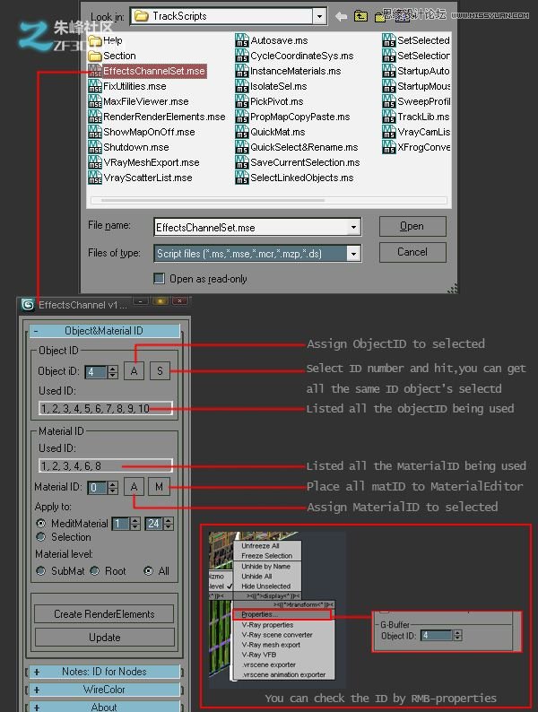Open the Section folder
This screenshot has height=712, width=538.
pyautogui.click(x=112, y=56)
